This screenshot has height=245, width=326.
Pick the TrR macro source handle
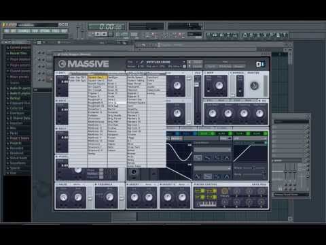pos(211,197)
